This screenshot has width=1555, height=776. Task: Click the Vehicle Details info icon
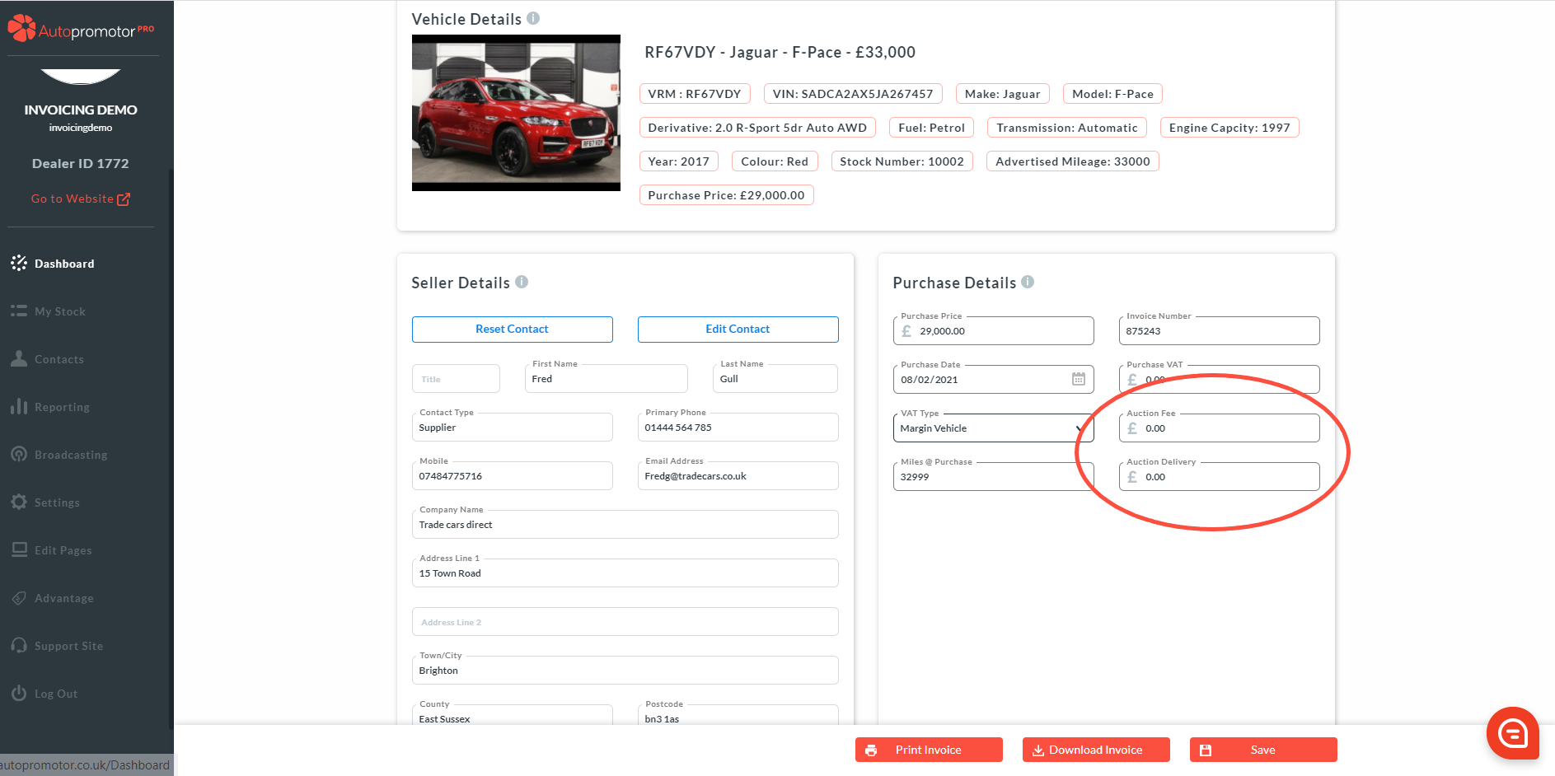[x=533, y=18]
